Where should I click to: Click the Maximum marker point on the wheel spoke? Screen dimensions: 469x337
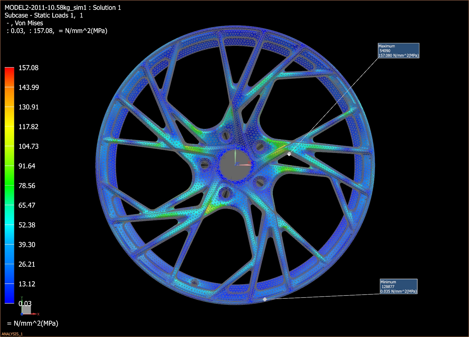click(x=290, y=154)
